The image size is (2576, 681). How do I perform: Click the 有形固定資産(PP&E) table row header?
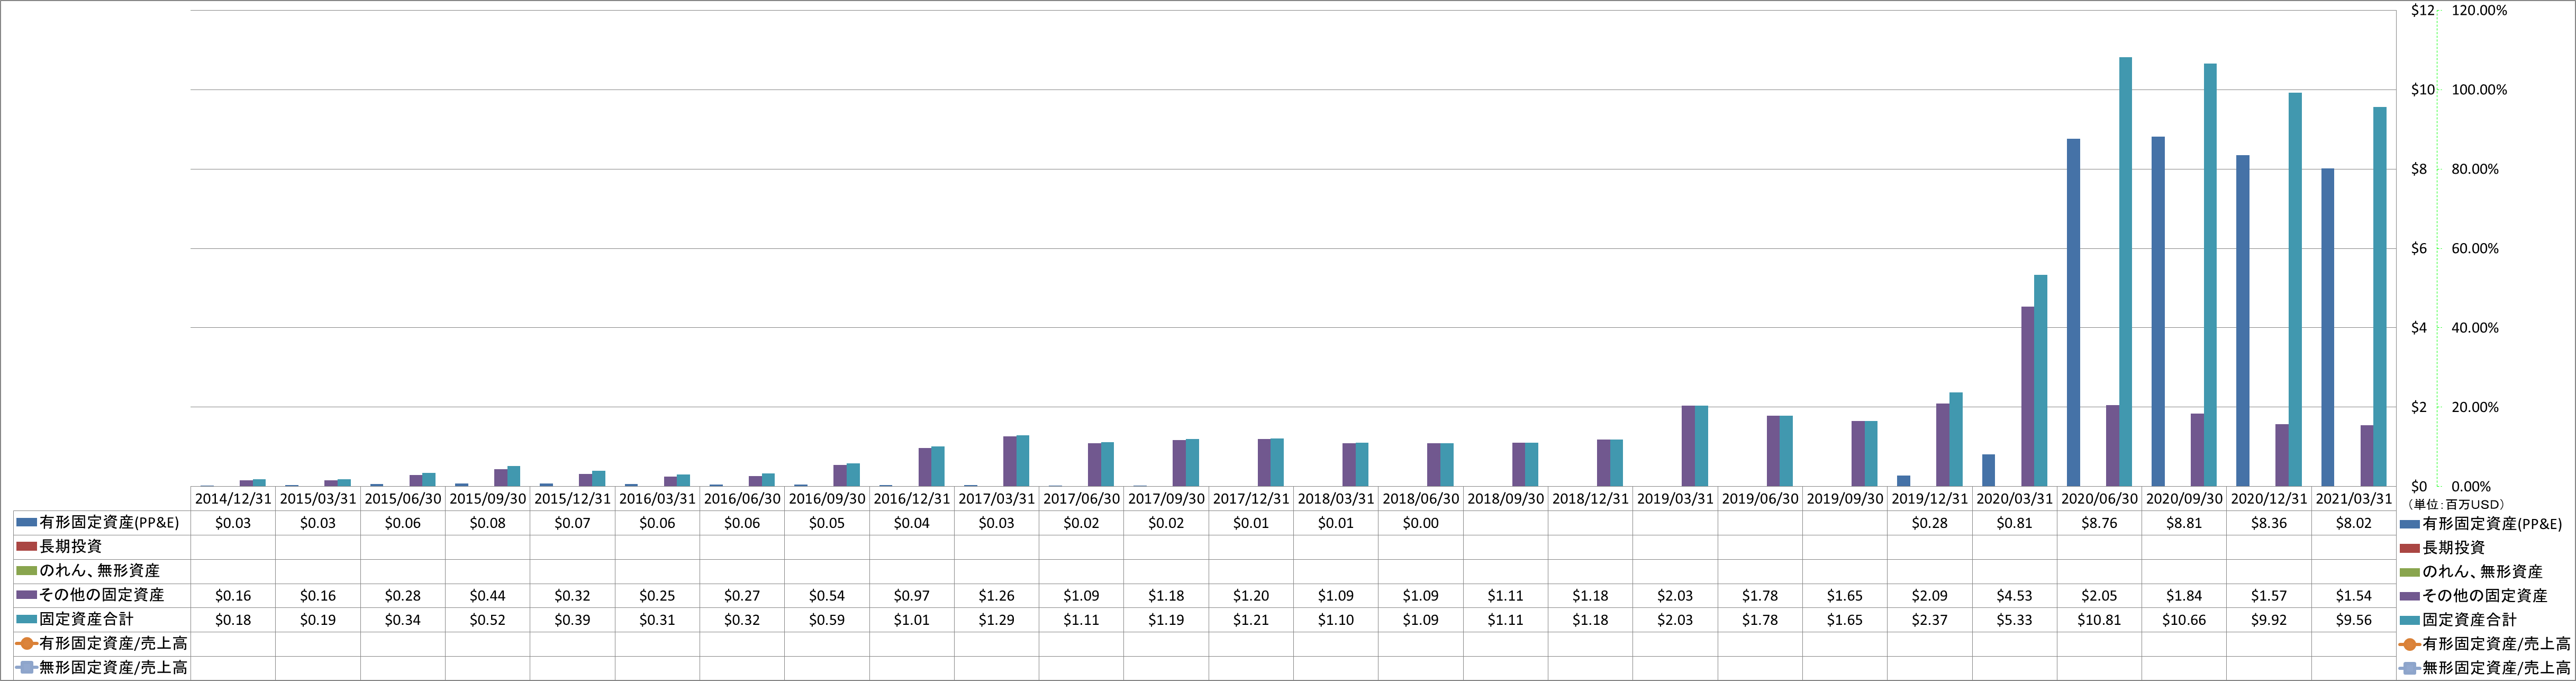102,523
